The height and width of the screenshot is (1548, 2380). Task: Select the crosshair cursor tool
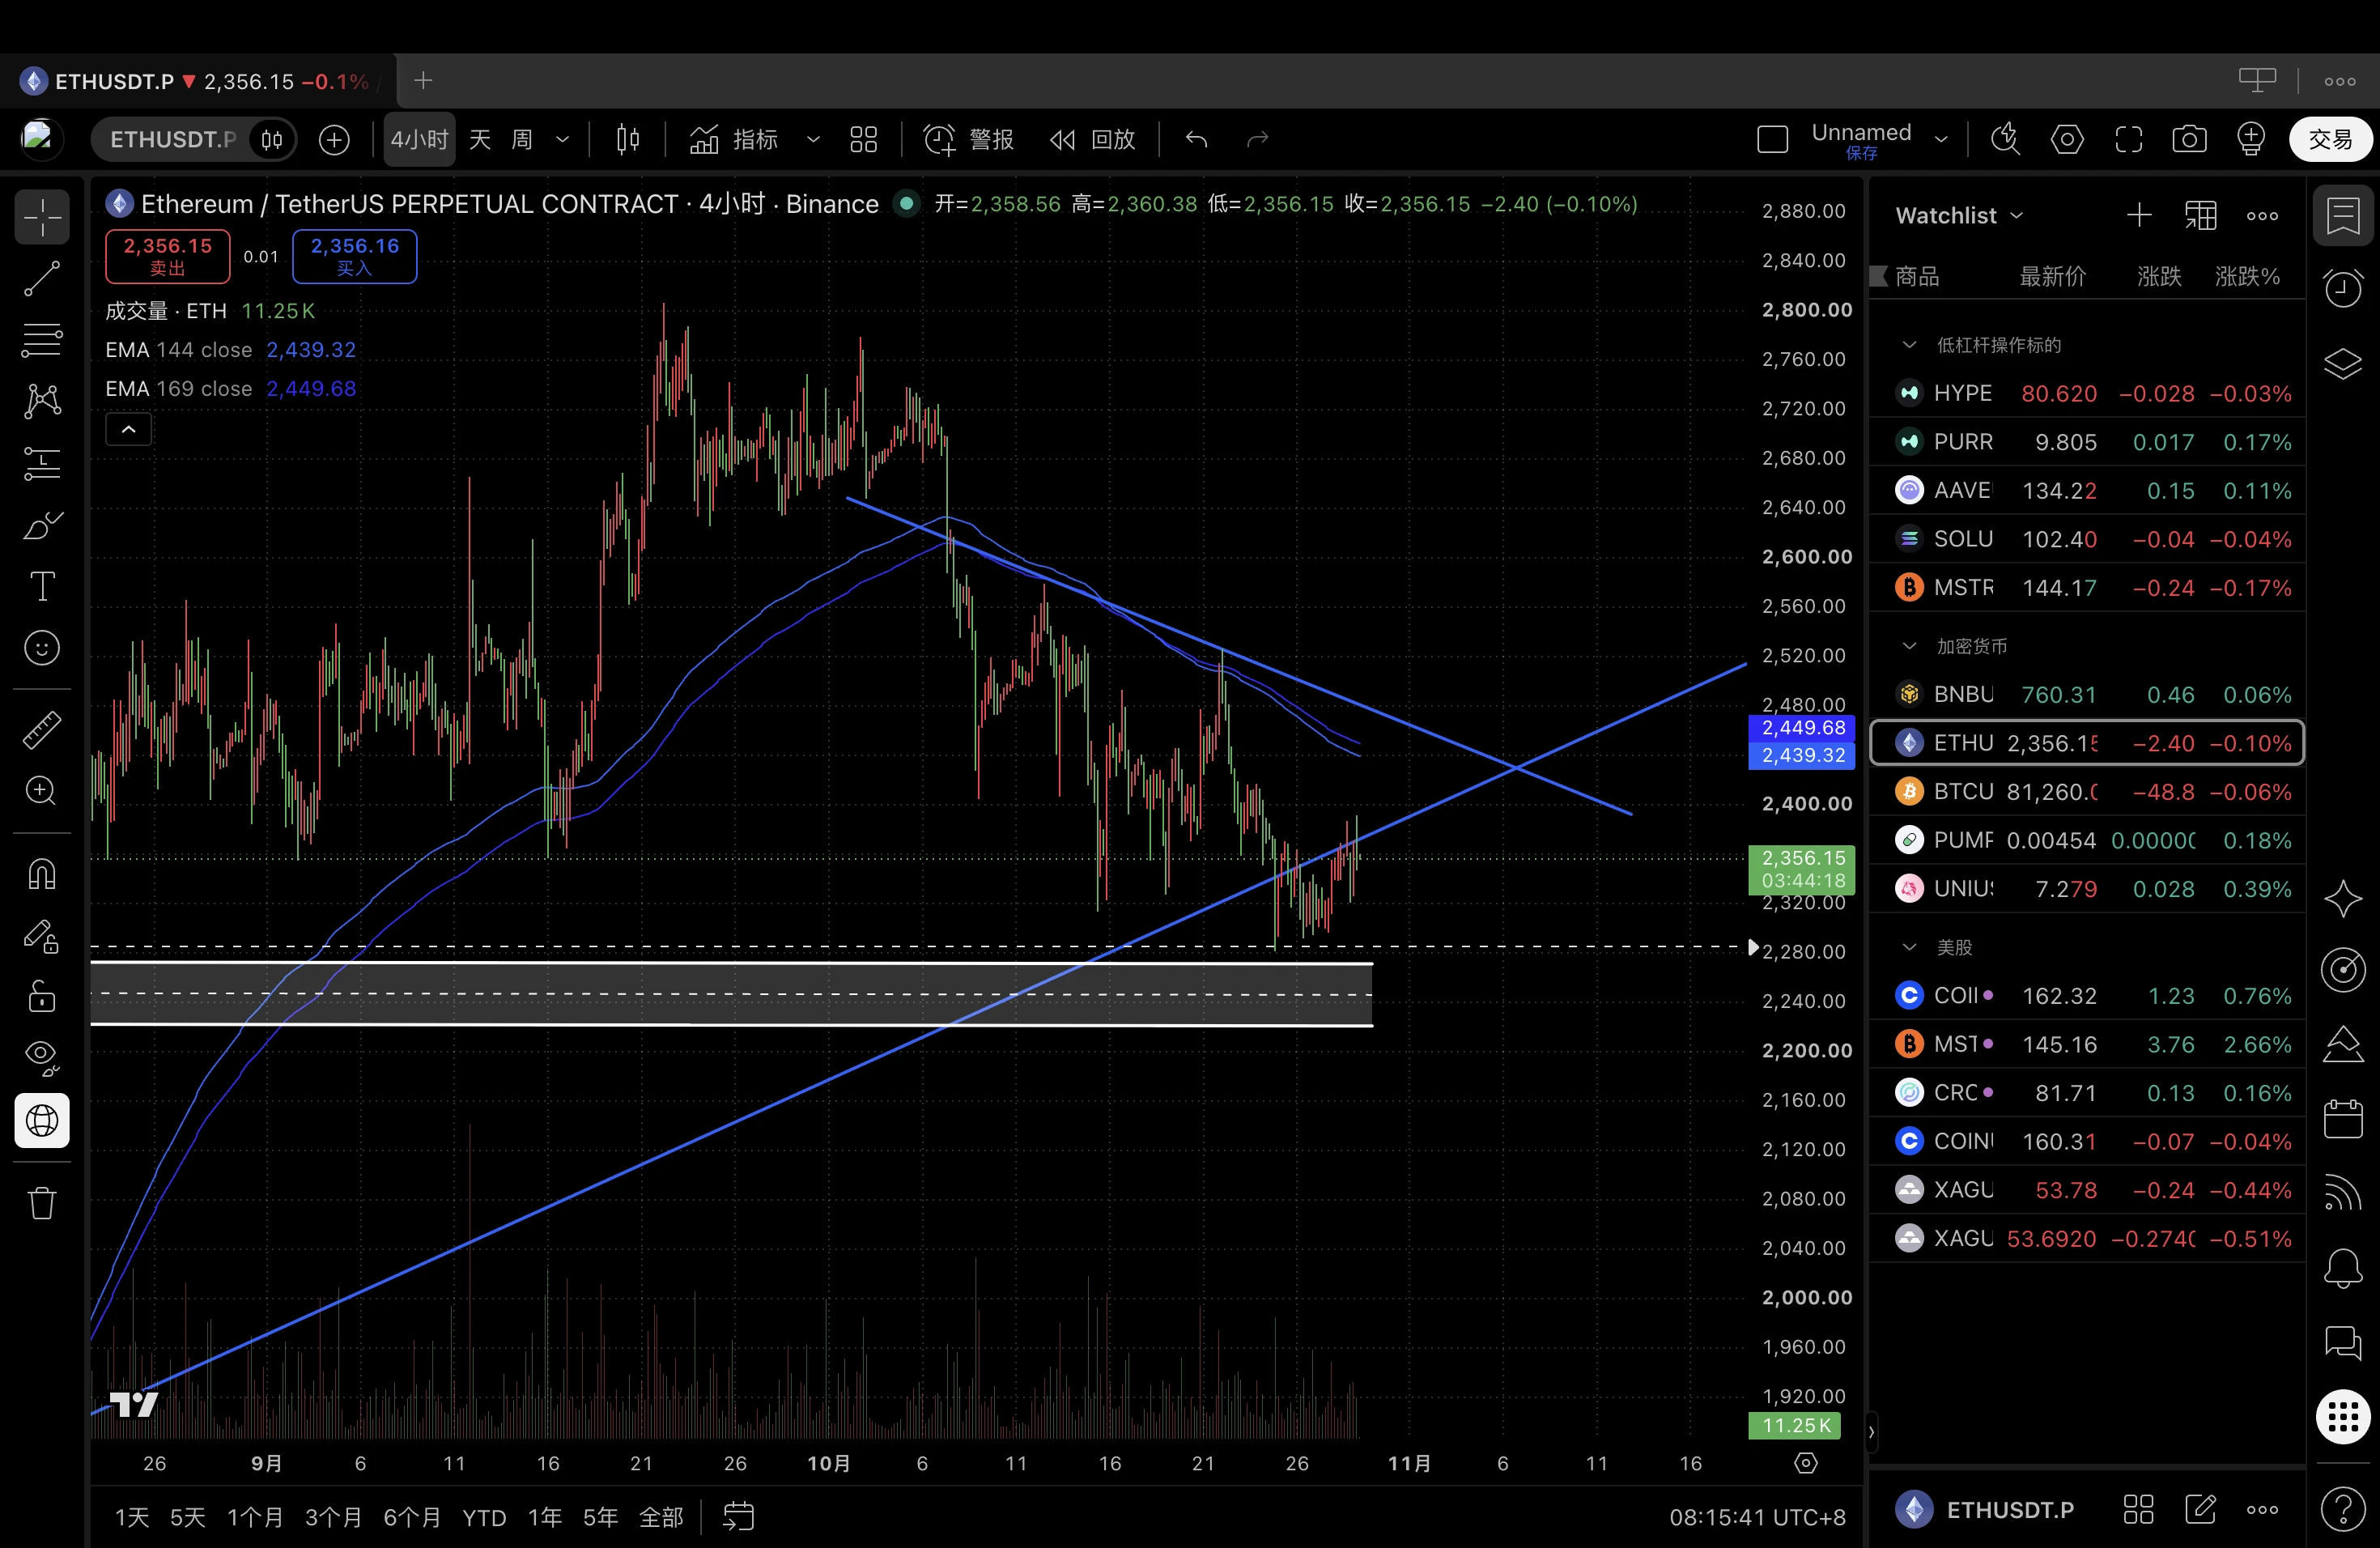click(42, 217)
